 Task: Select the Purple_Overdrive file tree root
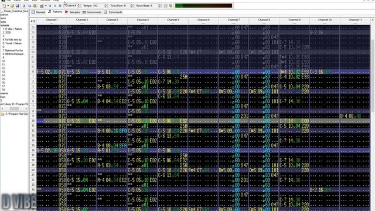[15, 11]
